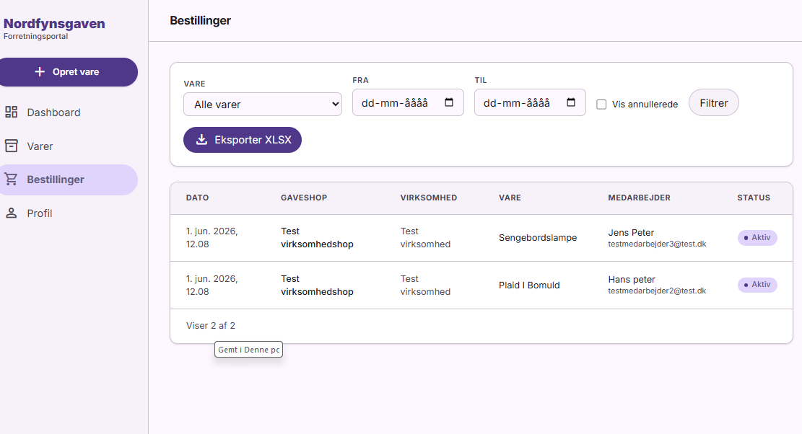Click the Bestillinger page heading
Image resolution: width=802 pixels, height=434 pixels.
coord(201,20)
